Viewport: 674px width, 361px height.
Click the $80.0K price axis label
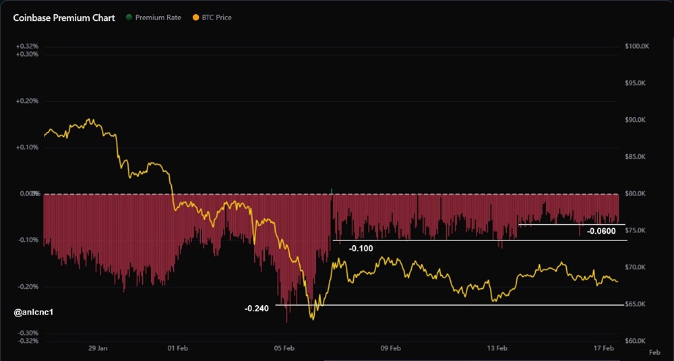[x=636, y=193]
